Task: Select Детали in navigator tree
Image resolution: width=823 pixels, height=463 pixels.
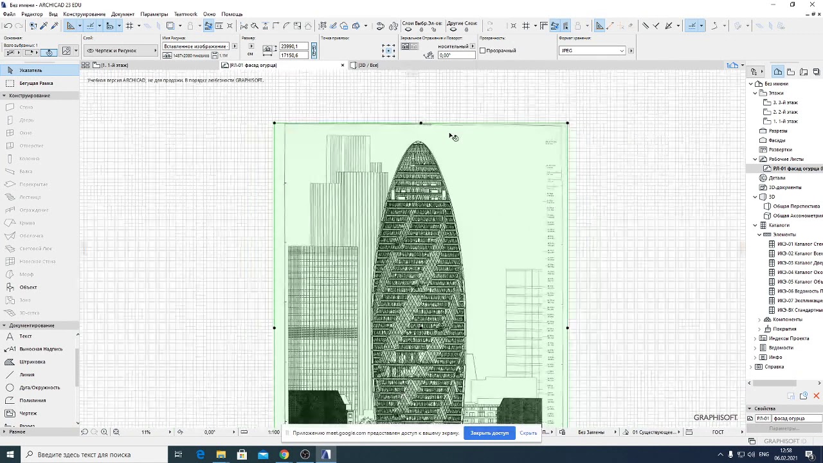Action: tap(777, 178)
